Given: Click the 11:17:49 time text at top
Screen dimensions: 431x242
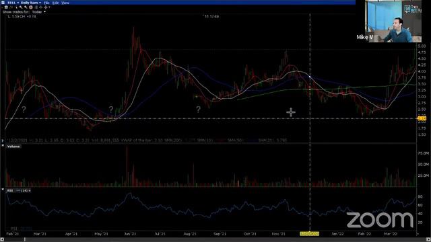Looking at the screenshot, I should coord(211,16).
